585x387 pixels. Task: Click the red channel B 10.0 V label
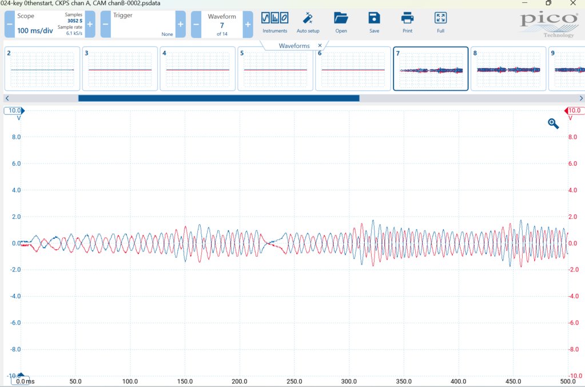(574, 111)
